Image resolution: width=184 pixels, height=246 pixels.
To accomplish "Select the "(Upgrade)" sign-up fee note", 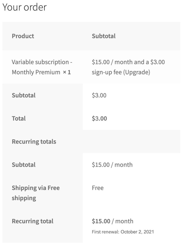I will pos(137,72).
